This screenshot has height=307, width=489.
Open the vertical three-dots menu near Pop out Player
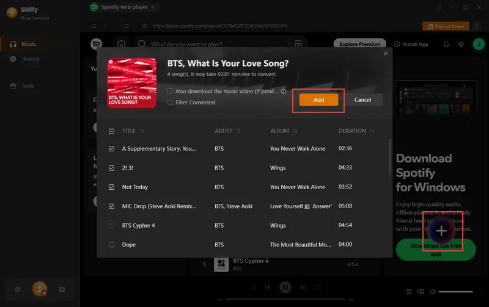(476, 26)
